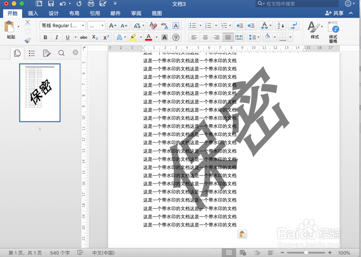Apply subscript X2 formatting
The image size is (361, 257).
(x=95, y=37)
